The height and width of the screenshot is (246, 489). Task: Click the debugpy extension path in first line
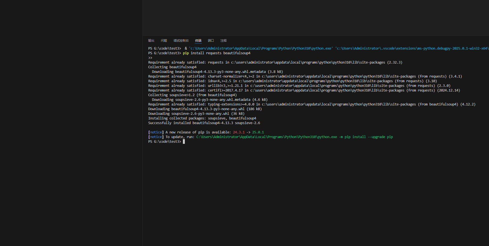point(412,48)
